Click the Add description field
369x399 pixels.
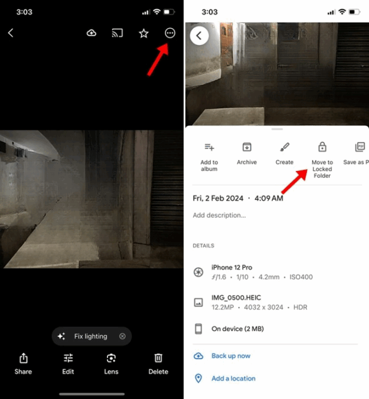pos(219,215)
